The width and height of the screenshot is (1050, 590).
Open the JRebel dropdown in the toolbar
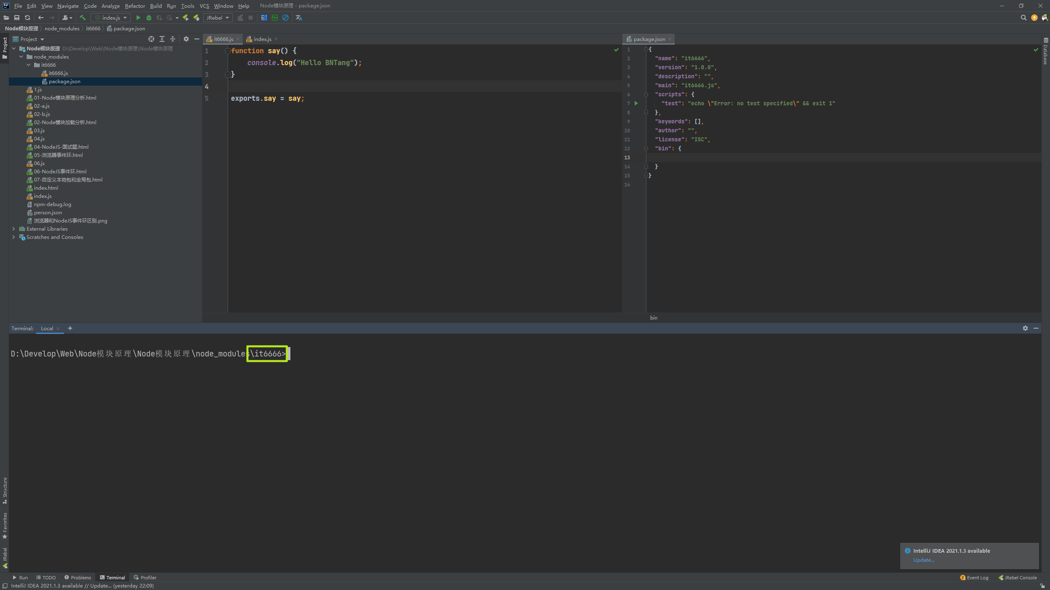tap(218, 18)
